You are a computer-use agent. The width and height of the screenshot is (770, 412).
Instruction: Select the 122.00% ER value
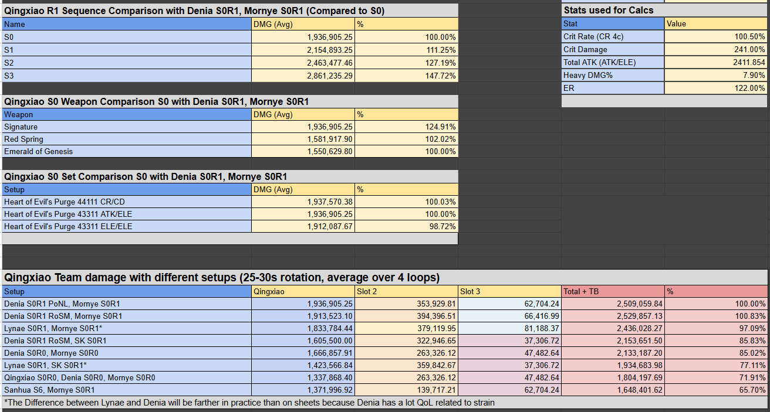click(x=716, y=88)
